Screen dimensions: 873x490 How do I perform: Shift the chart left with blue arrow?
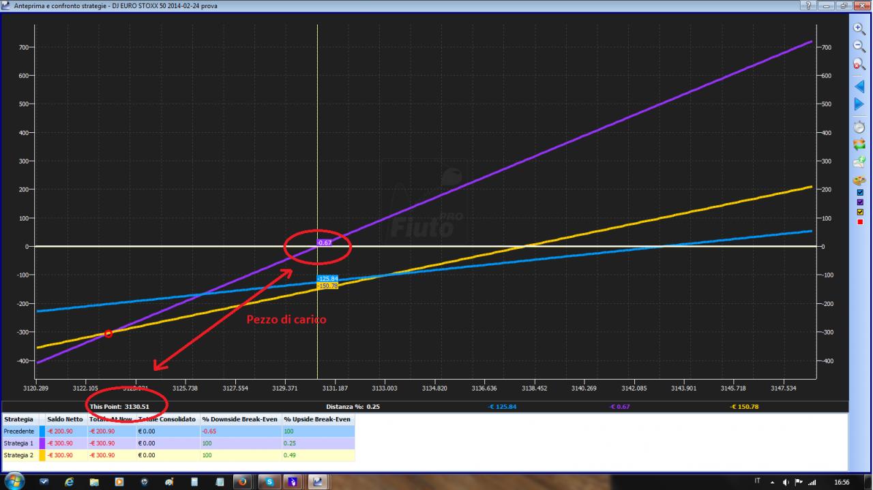click(x=859, y=87)
